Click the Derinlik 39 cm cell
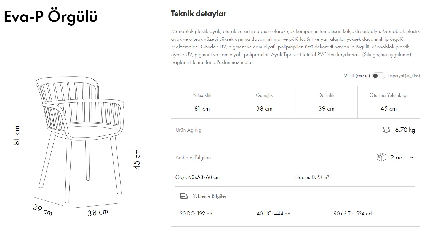Screen dimensions: 422x228 326,102
